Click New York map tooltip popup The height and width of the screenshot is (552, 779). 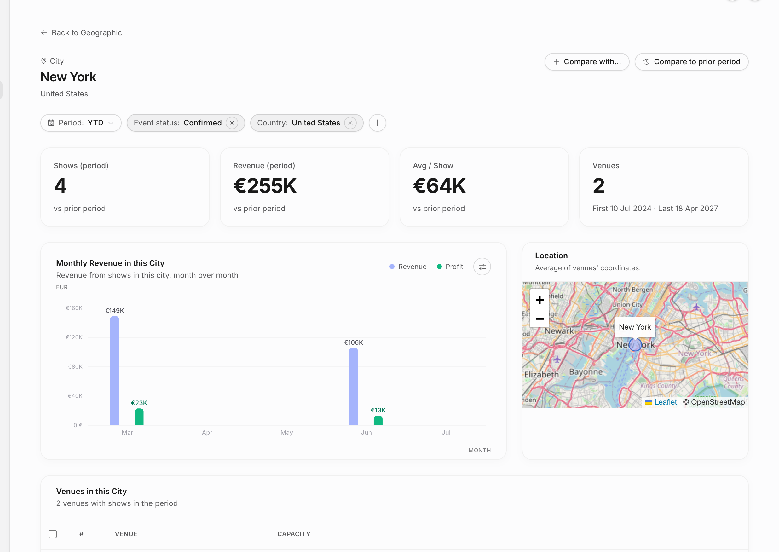[635, 327]
